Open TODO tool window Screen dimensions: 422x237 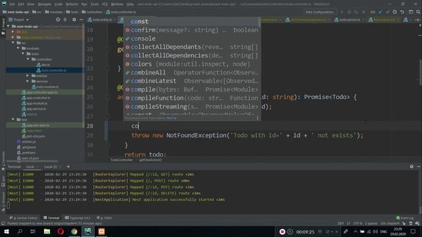(x=104, y=218)
